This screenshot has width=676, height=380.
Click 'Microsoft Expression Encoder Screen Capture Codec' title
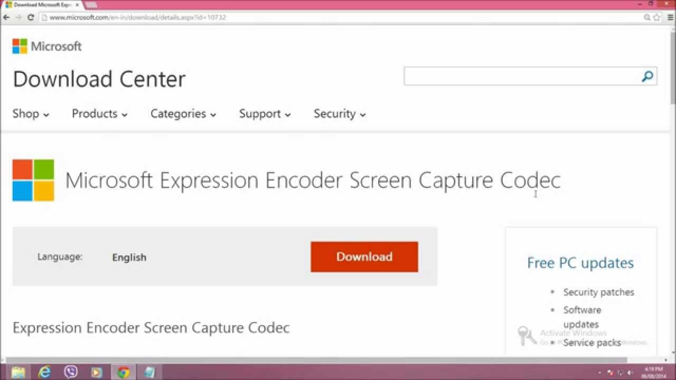click(313, 180)
